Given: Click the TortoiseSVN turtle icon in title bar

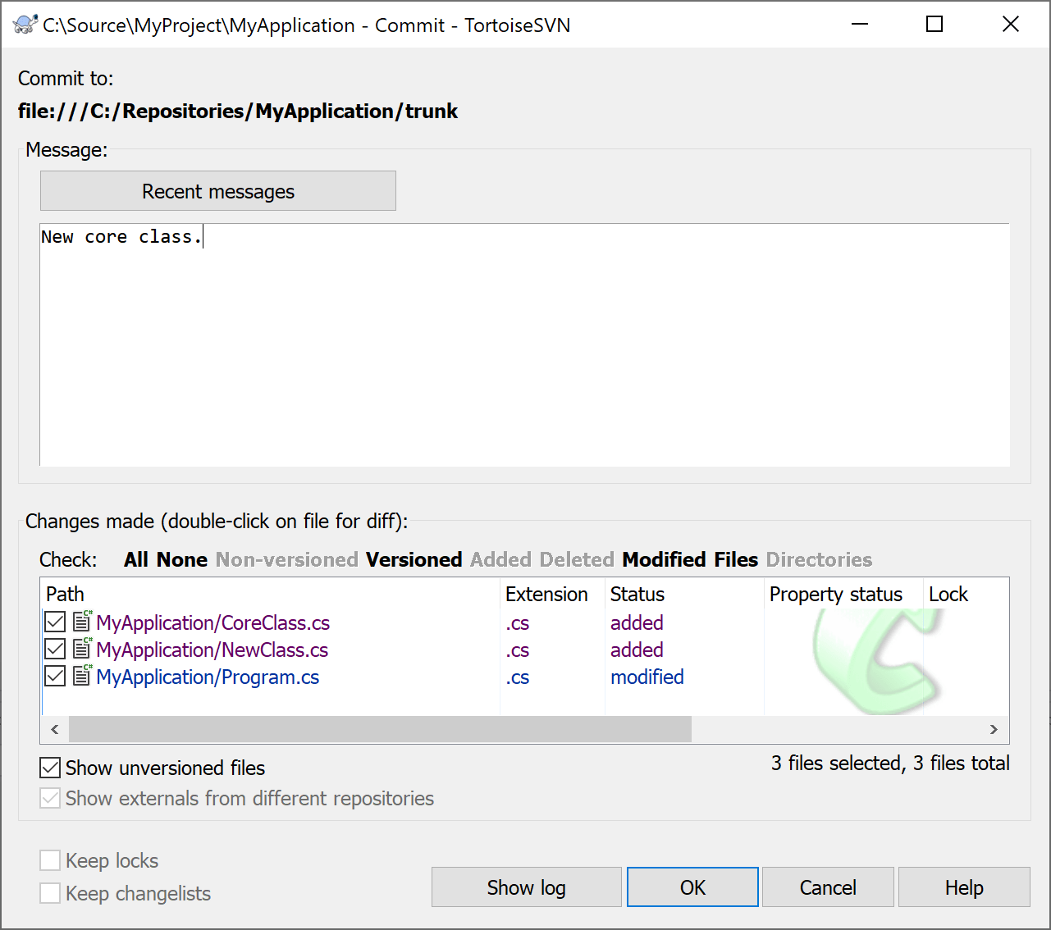Looking at the screenshot, I should [25, 25].
